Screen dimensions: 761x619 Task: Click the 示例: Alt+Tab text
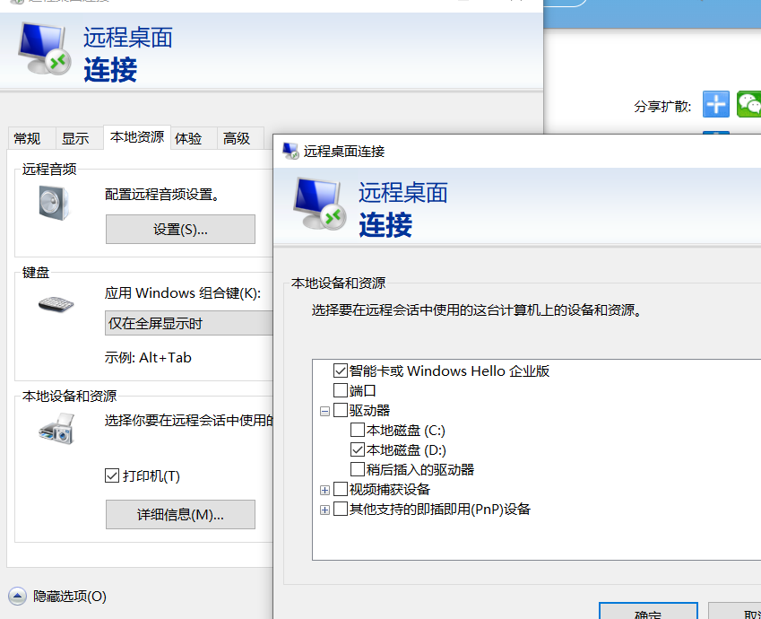click(148, 358)
